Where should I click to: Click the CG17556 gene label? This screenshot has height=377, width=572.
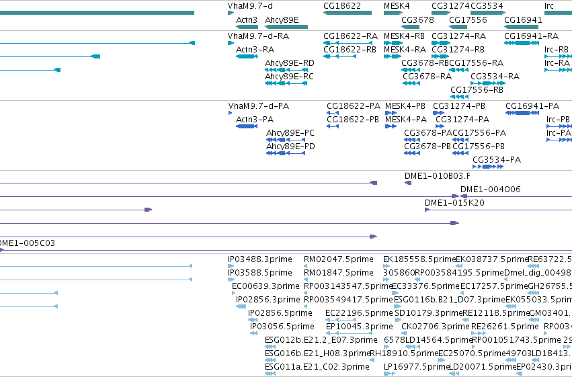[468, 20]
